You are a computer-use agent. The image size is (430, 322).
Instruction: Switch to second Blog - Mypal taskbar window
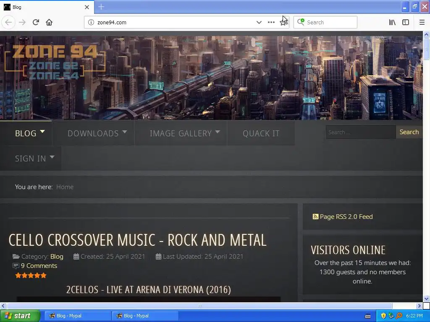pyautogui.click(x=145, y=316)
